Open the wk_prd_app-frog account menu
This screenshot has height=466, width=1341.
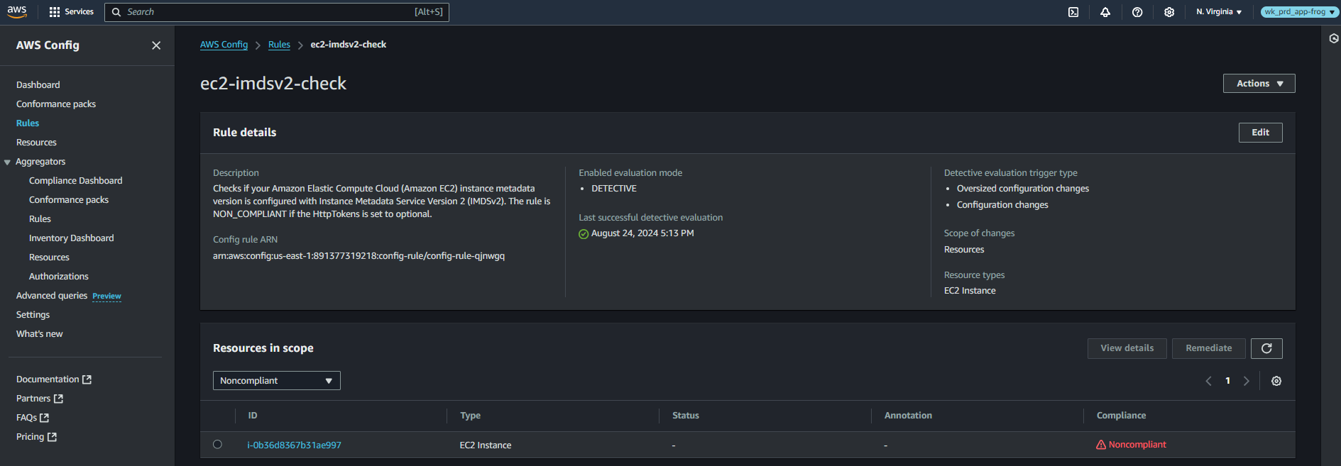1300,12
